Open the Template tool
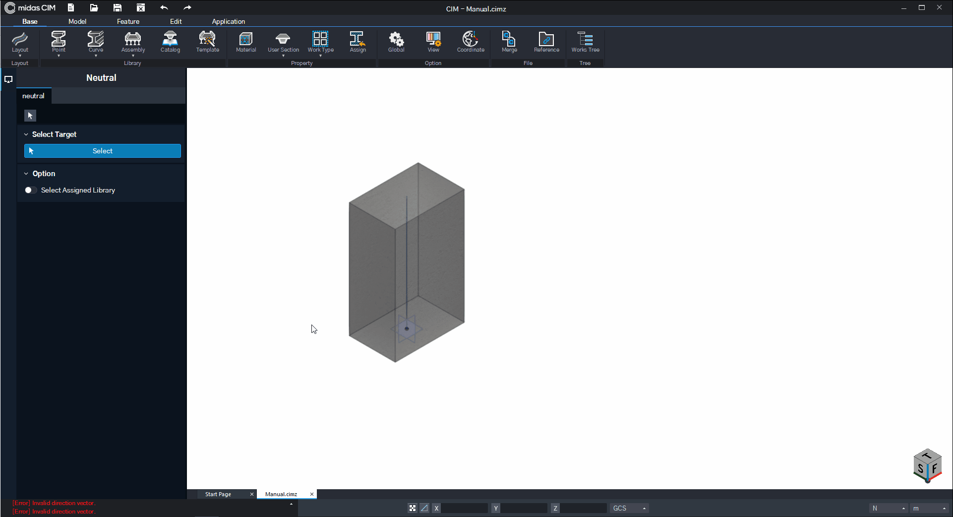 [207, 42]
